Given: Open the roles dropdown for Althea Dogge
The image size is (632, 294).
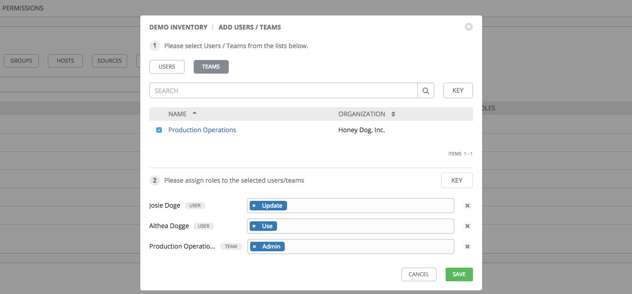Looking at the screenshot, I should 350,226.
